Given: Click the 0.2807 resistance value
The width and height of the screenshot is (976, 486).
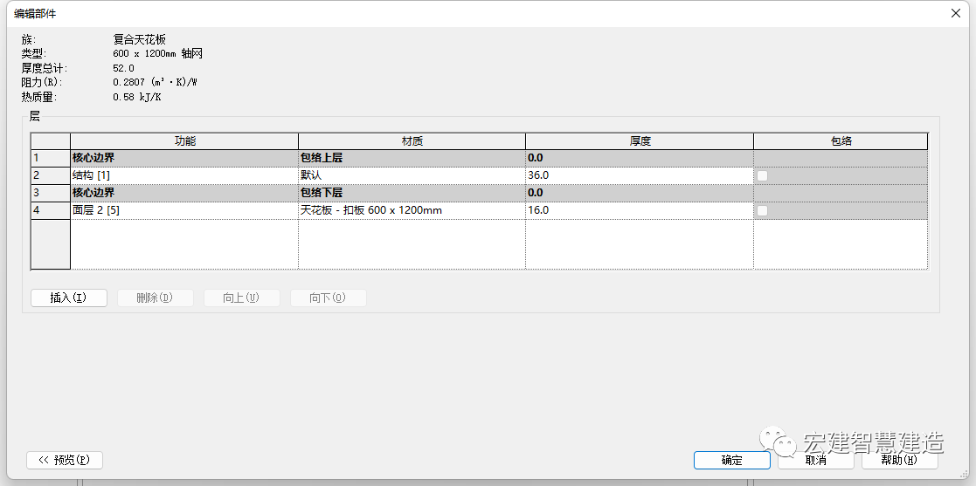Looking at the screenshot, I should pos(155,83).
